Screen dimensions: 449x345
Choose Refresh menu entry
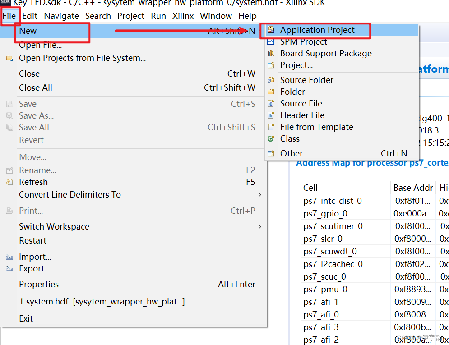133,182
